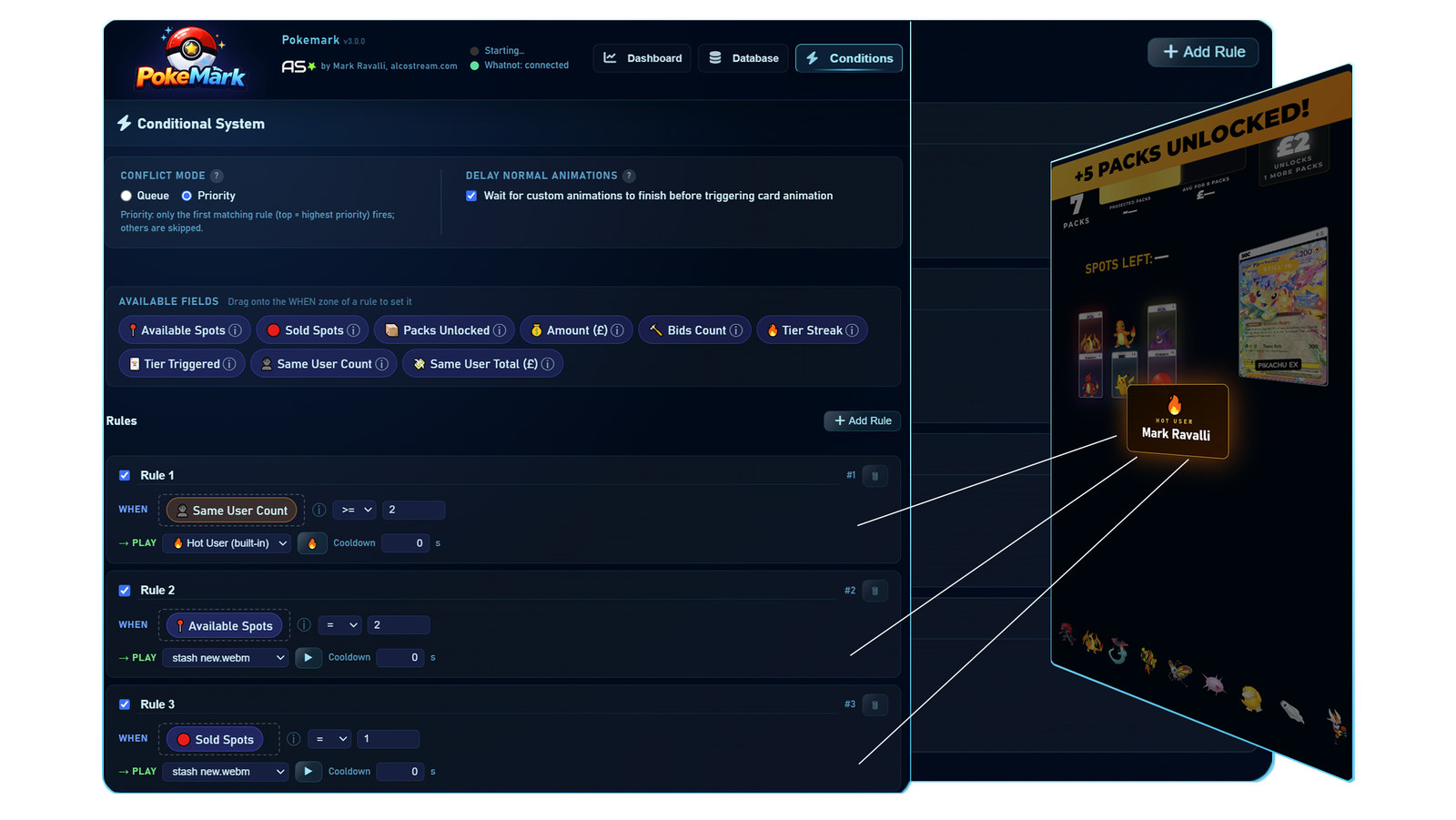Click the Amount (£) field chip

(x=576, y=330)
